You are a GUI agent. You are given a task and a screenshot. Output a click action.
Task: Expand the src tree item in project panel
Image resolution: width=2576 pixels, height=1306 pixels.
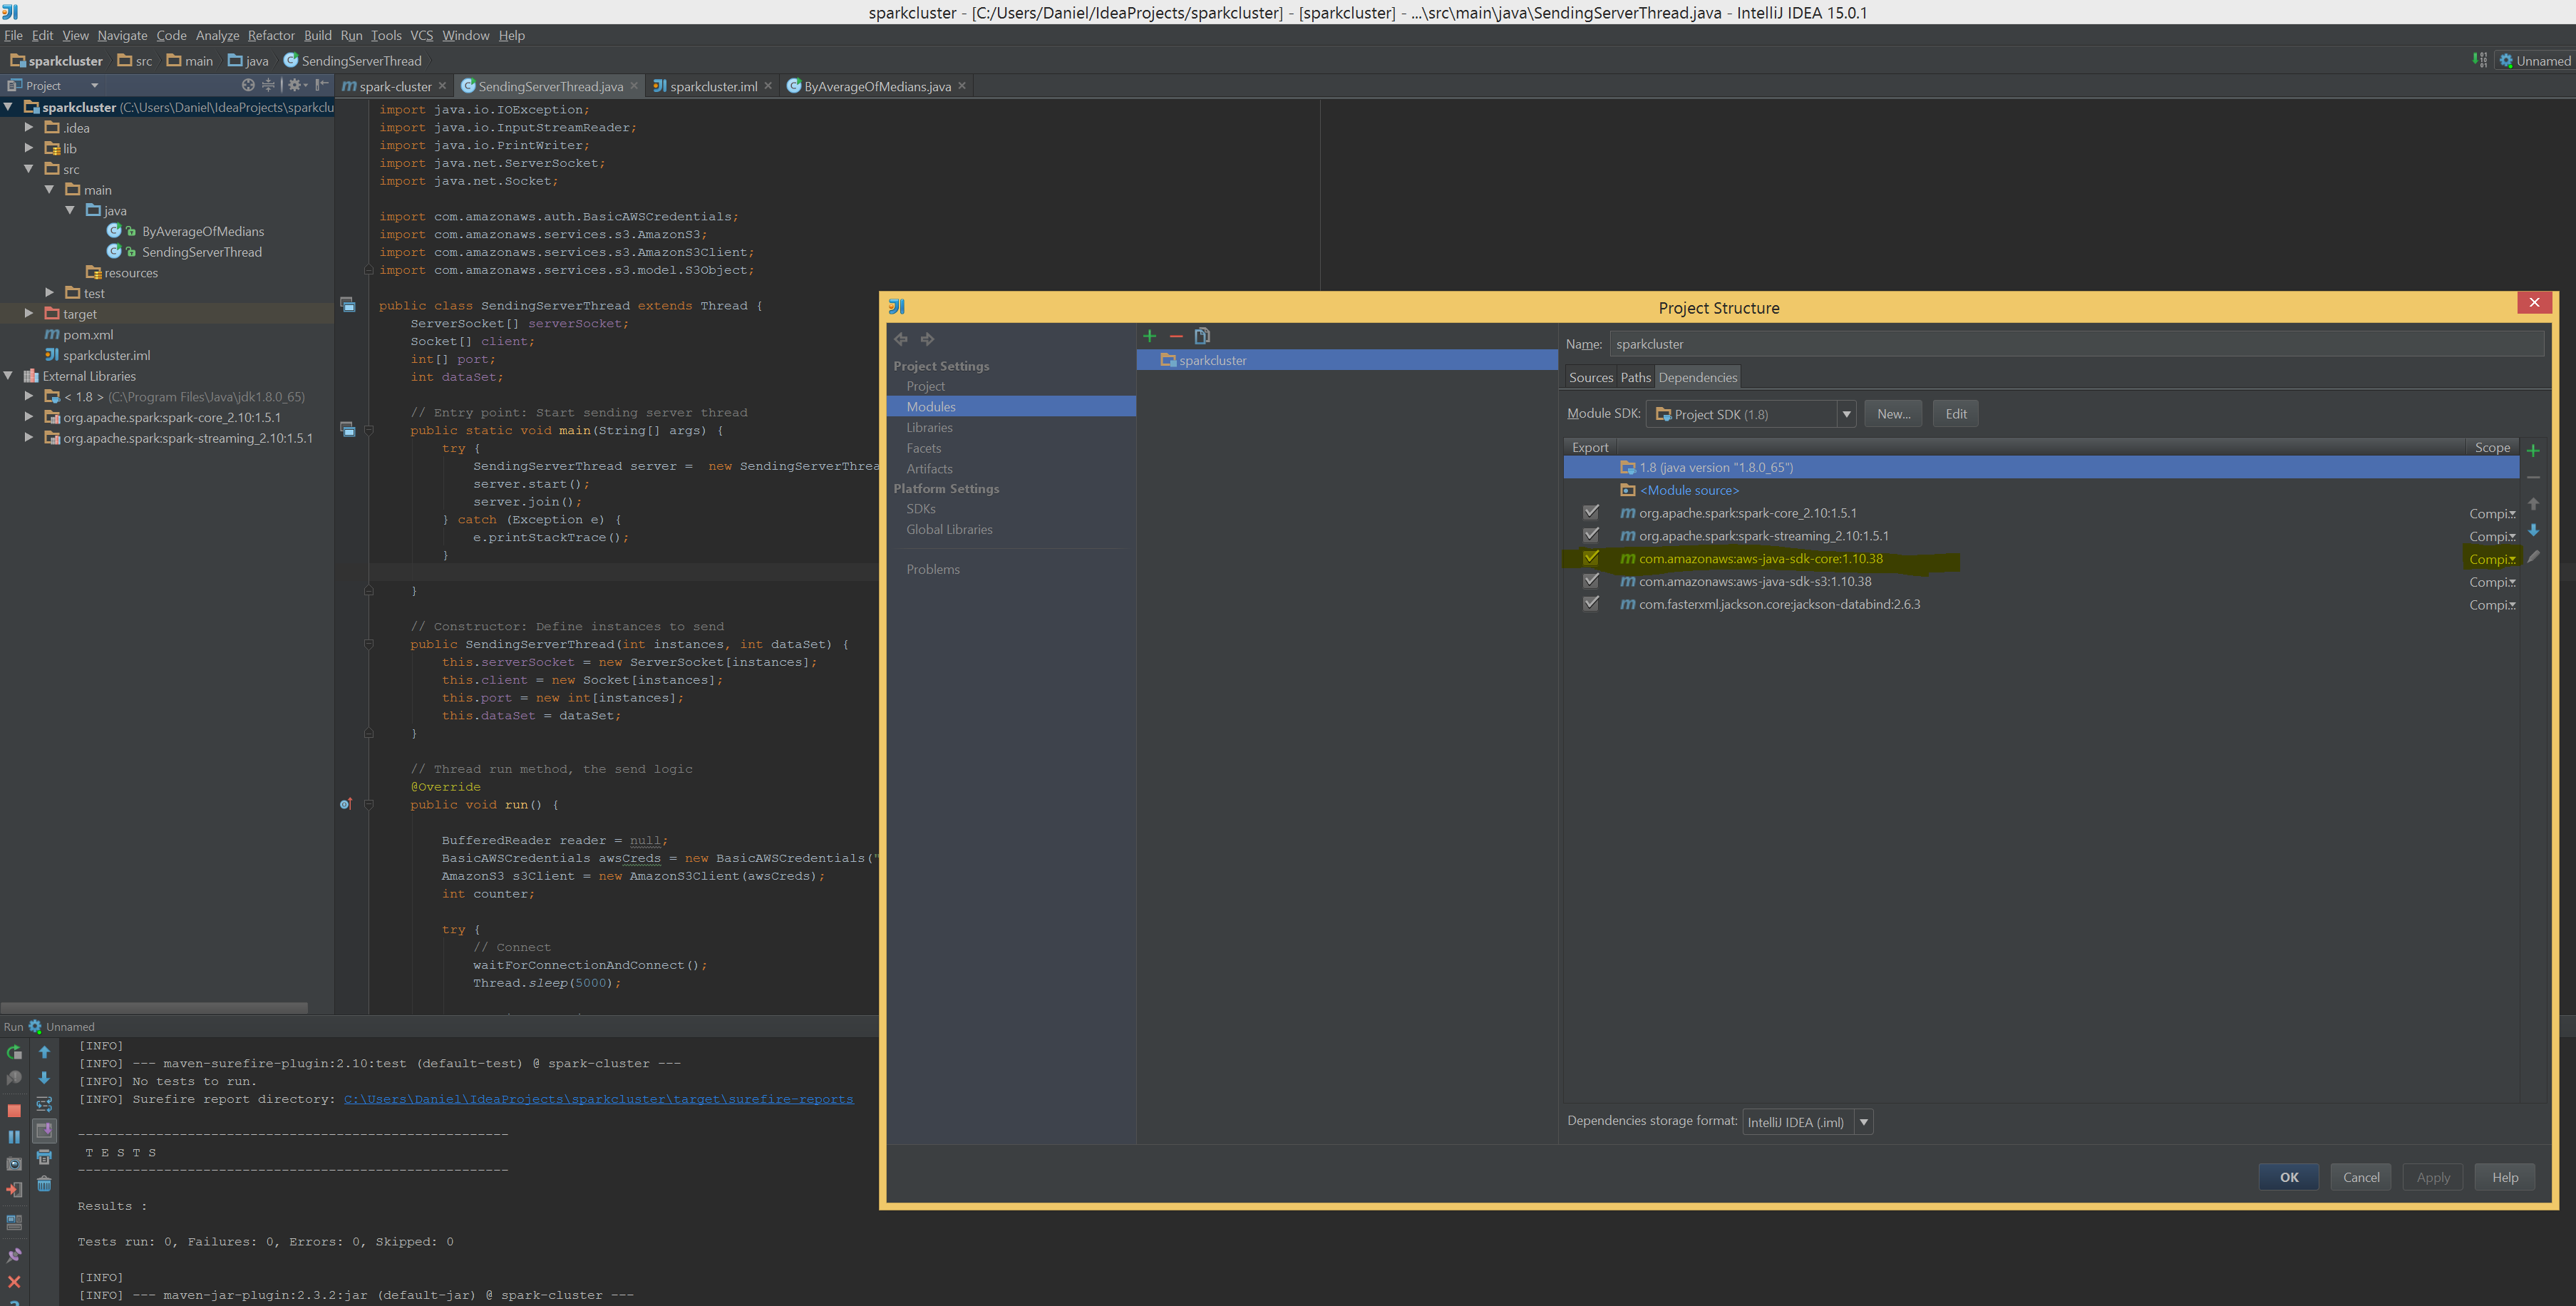pos(30,168)
